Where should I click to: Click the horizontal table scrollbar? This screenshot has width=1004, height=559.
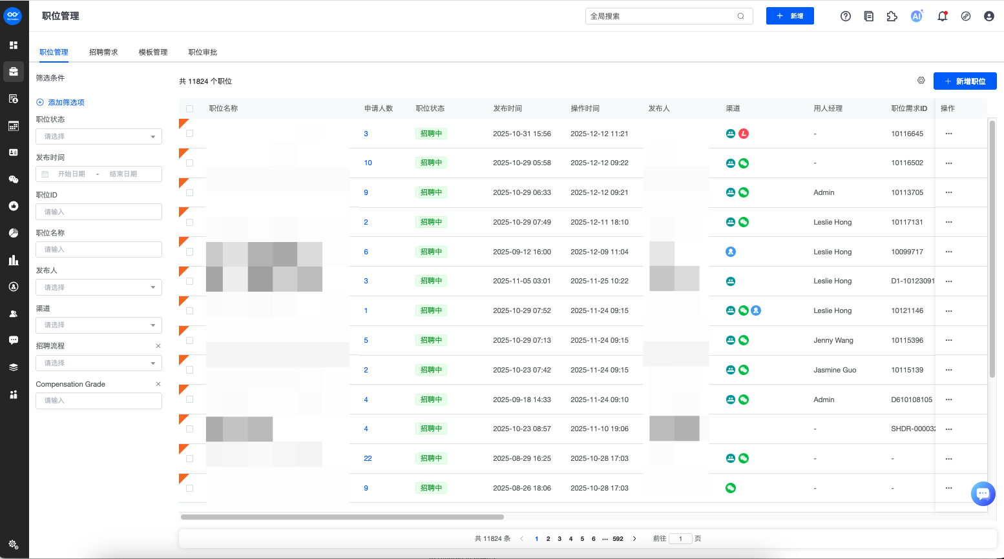tap(342, 517)
